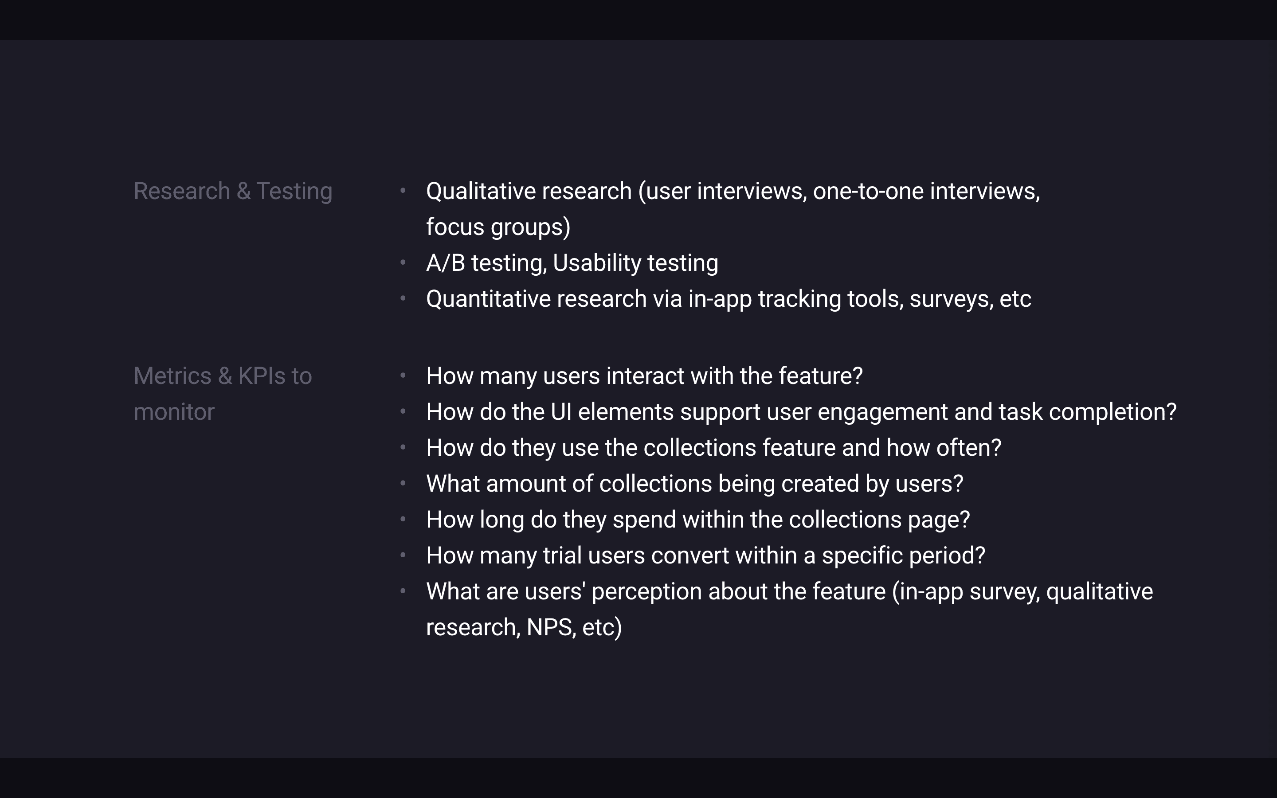The image size is (1277, 798).
Task: Click the bullet dot before 'A/B testing'
Action: tap(403, 262)
